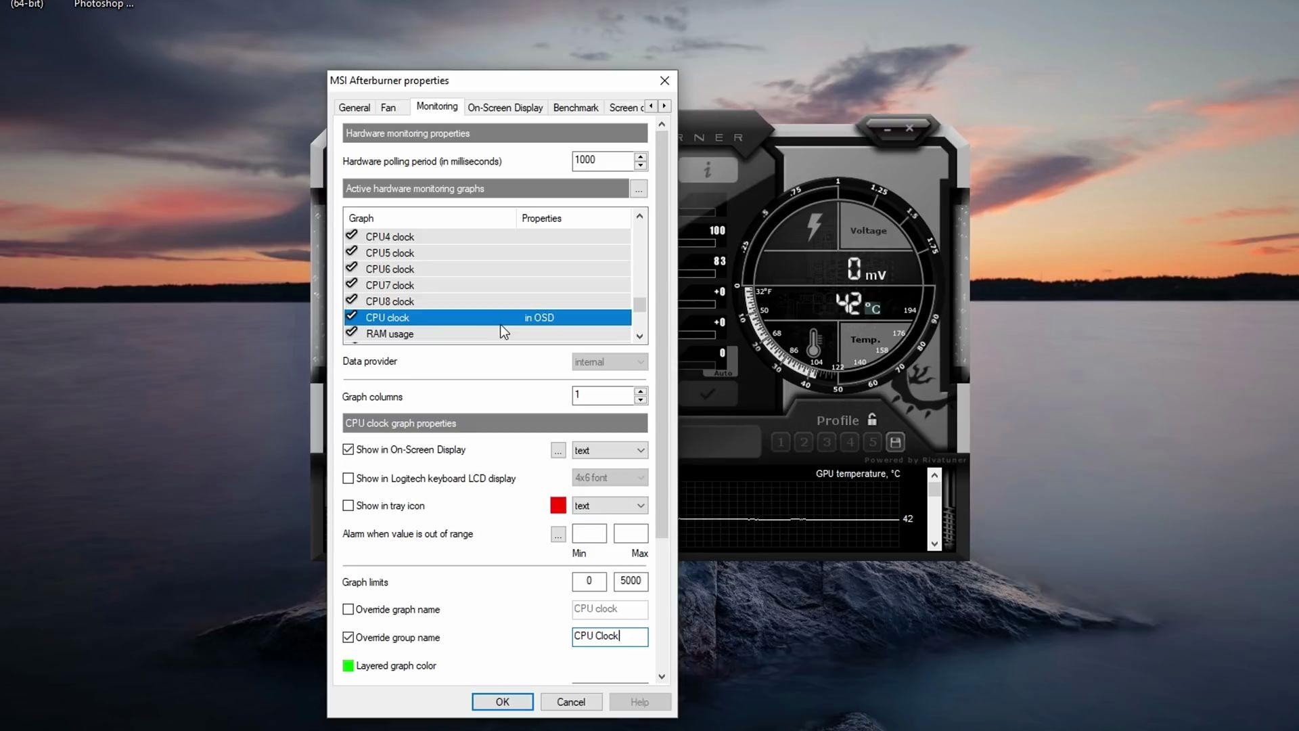Switch to the On-Screen Display tab
The image size is (1299, 731).
[505, 108]
